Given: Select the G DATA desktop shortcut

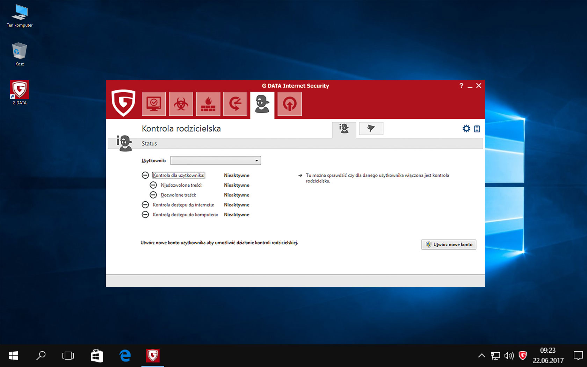Looking at the screenshot, I should click(20, 93).
